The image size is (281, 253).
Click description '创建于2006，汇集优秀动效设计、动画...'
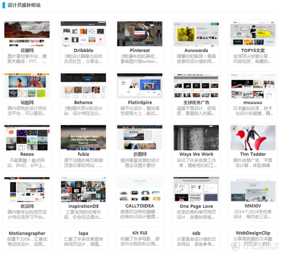[x=27, y=242]
